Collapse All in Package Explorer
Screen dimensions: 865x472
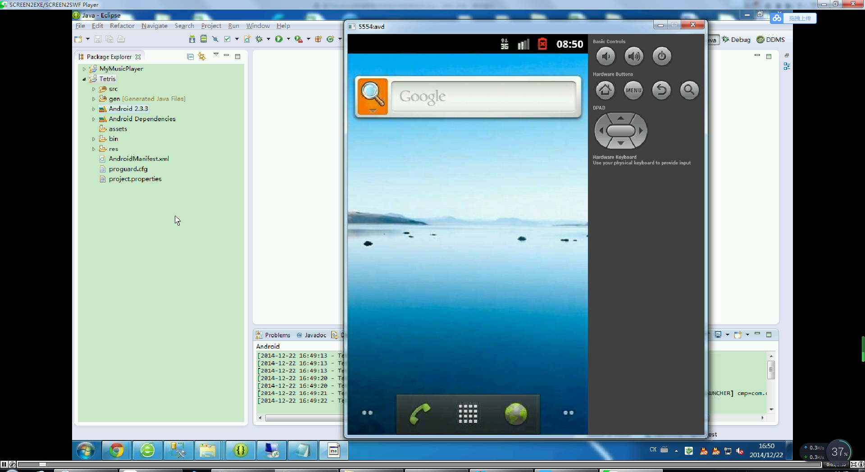190,57
